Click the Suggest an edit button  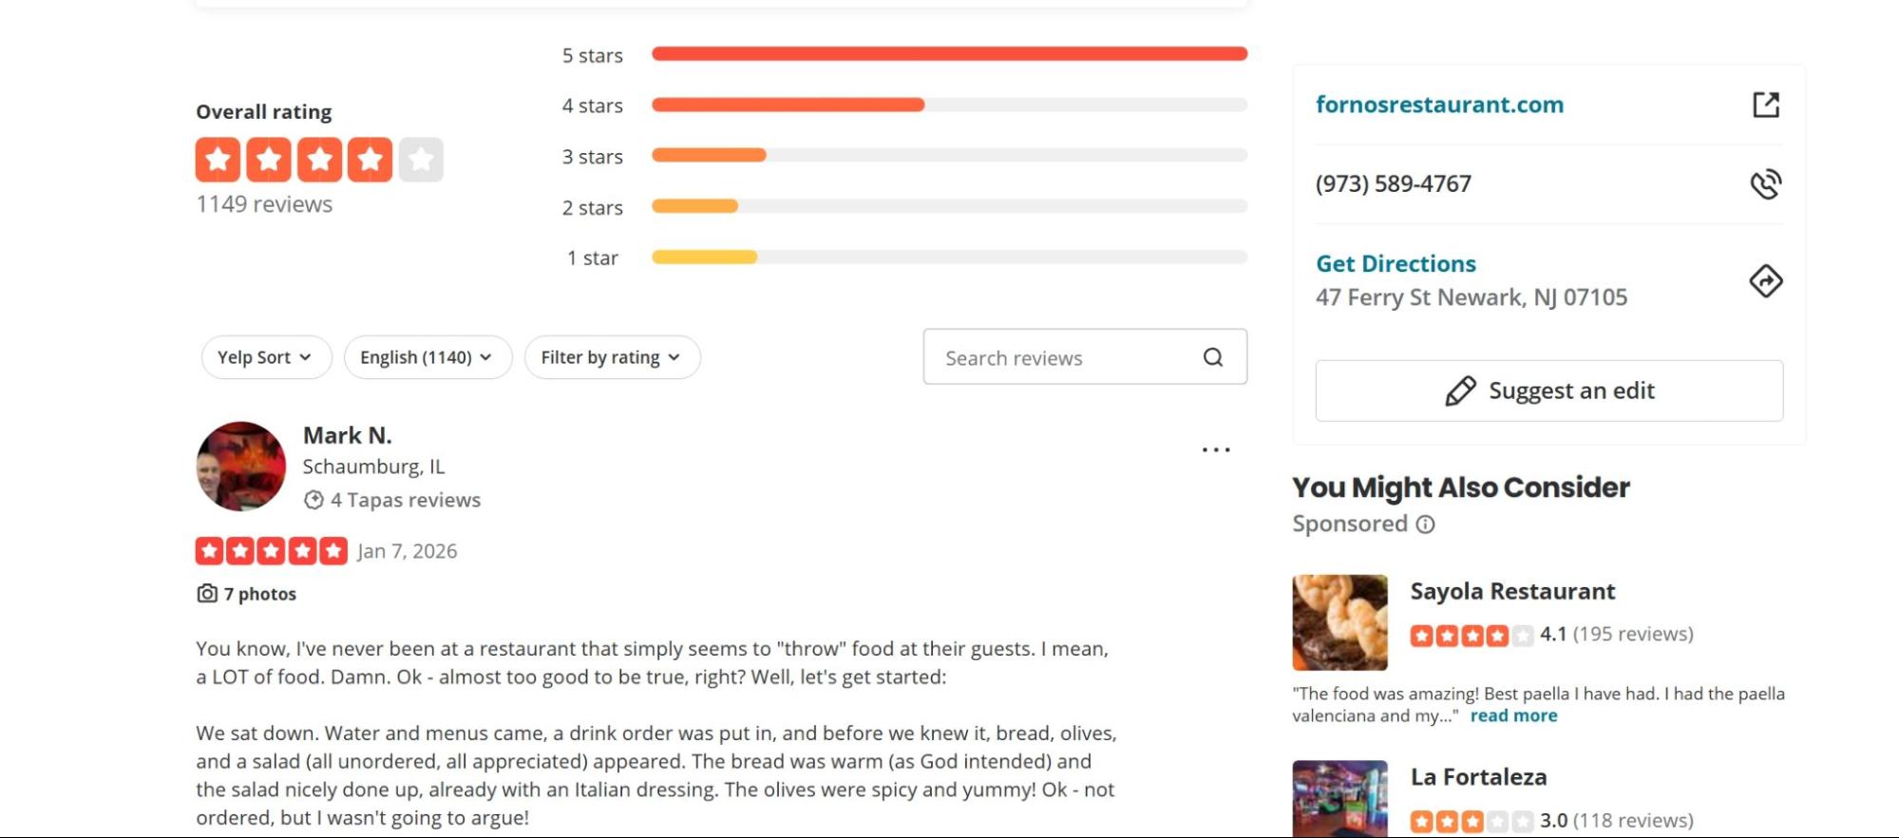(1548, 390)
